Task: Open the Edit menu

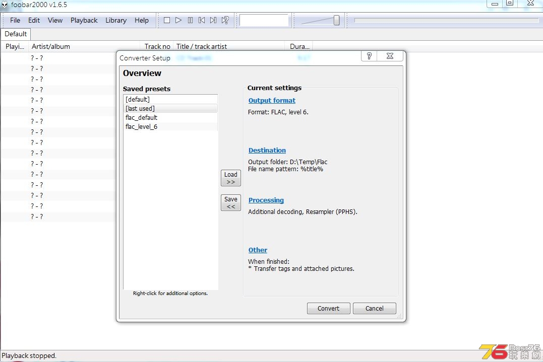Action: pyautogui.click(x=34, y=21)
